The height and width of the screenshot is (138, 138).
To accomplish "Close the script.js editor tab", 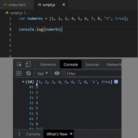I will click(x=64, y=5).
